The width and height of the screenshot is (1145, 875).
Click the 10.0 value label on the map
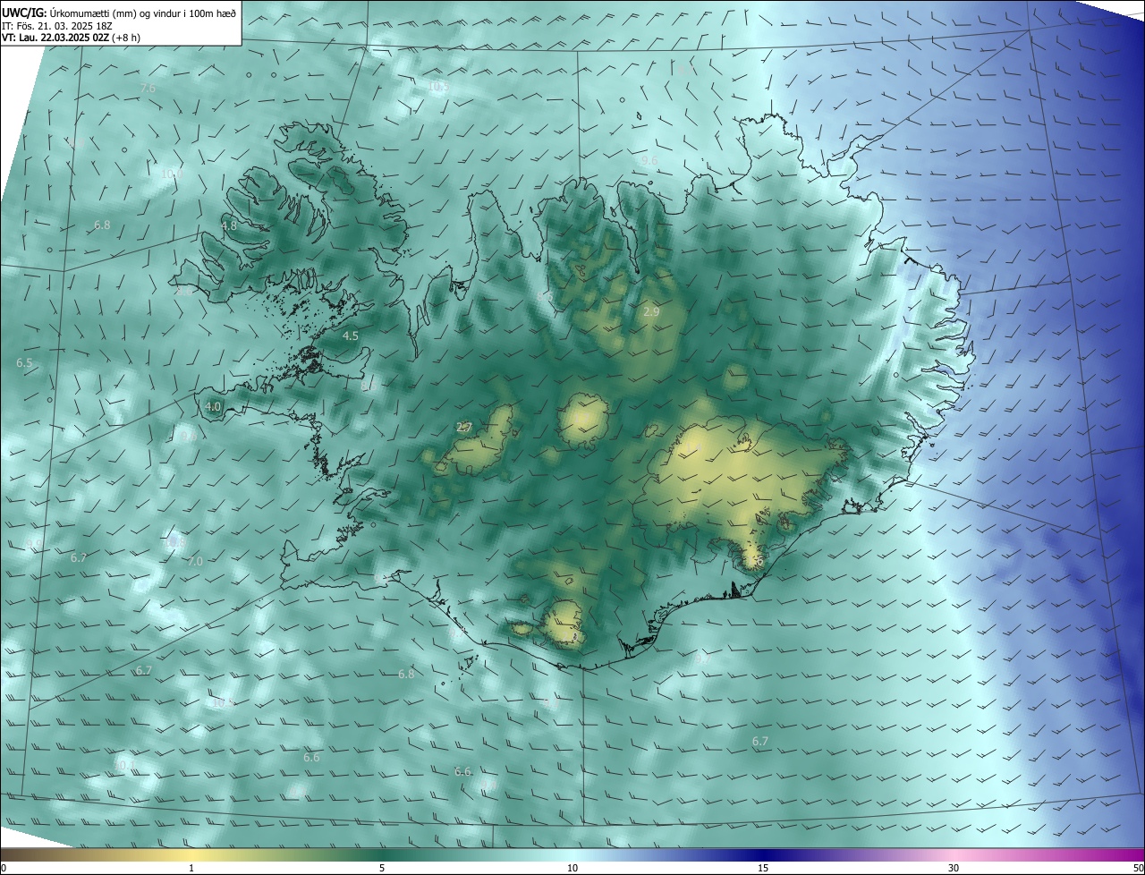(x=172, y=173)
